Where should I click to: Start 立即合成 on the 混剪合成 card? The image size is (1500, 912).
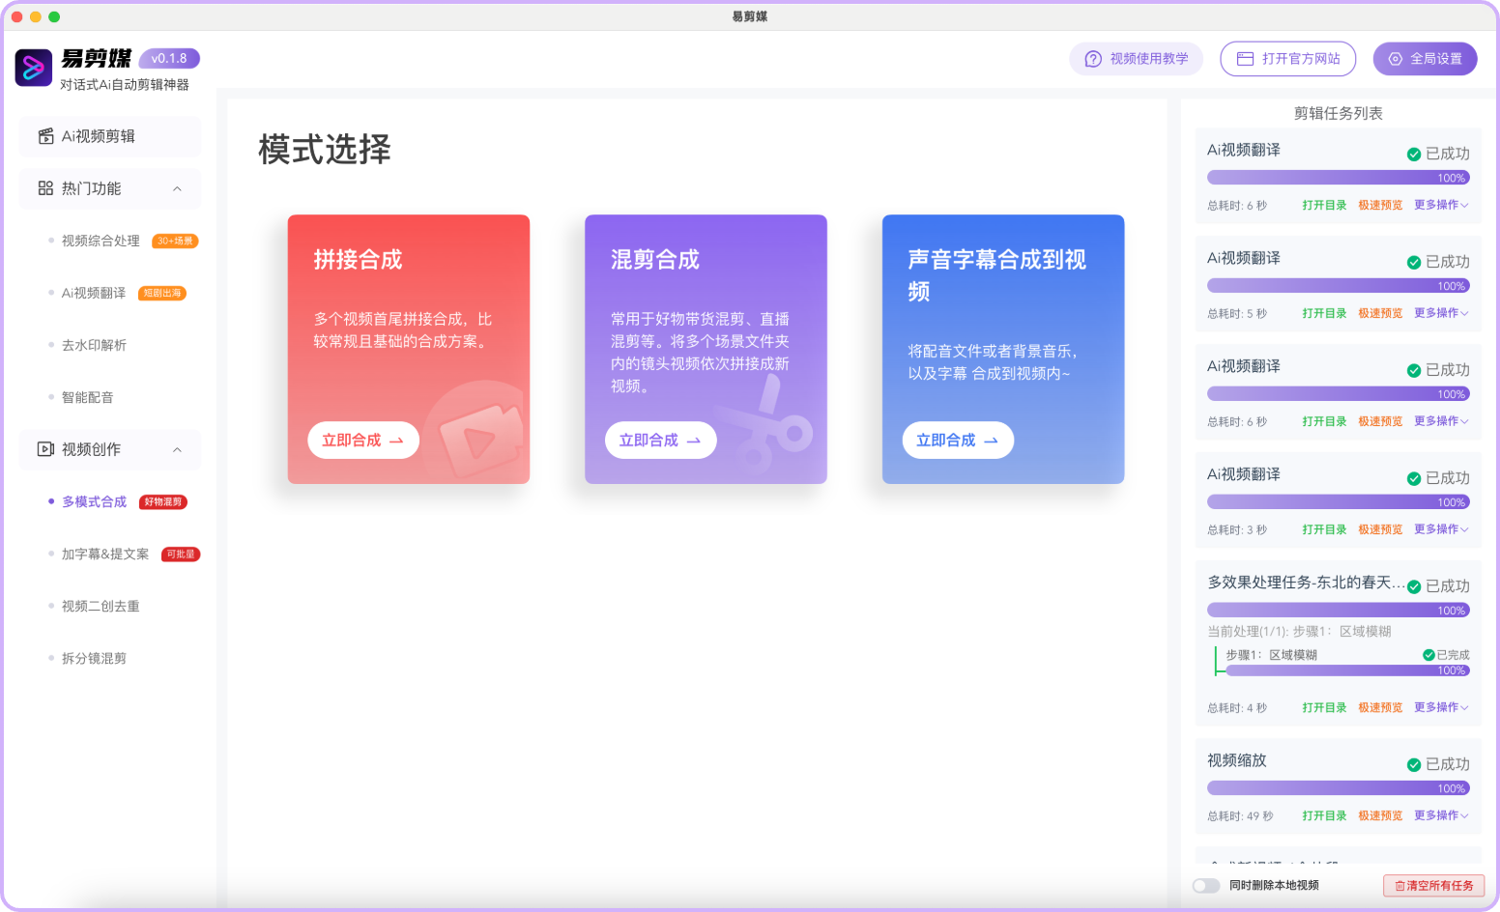point(660,441)
